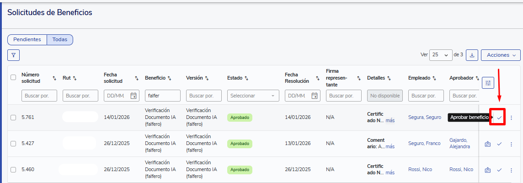Viewport: 523px width, 183px height.
Task: Open the column settings icon
Action: (x=488, y=83)
